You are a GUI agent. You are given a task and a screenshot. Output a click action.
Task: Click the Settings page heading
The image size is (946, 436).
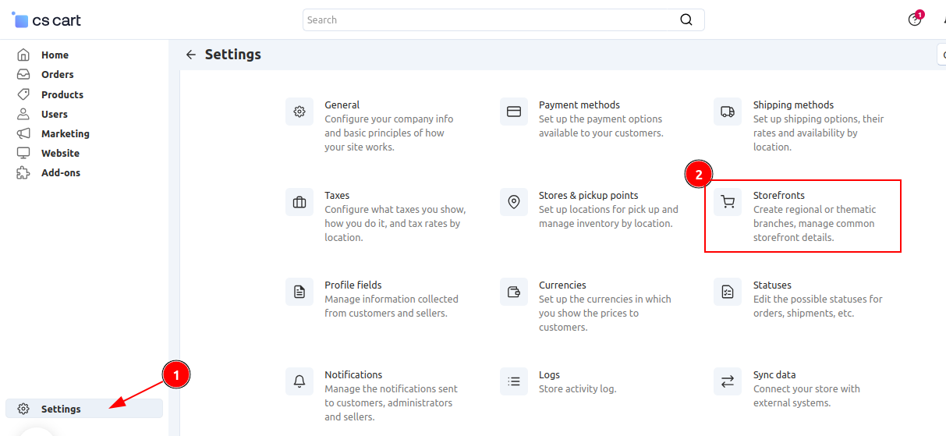pos(233,55)
